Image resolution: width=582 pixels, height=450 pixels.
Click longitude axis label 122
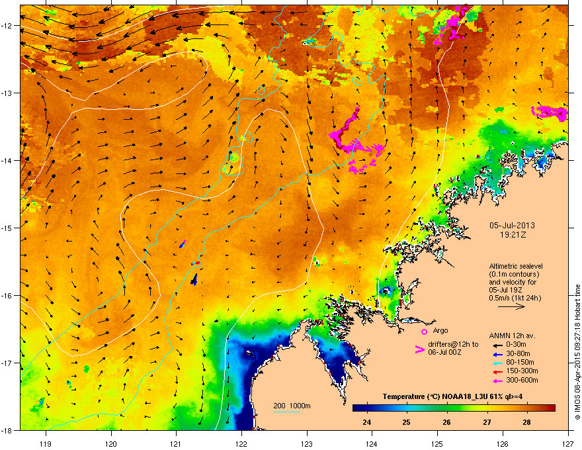pyautogui.click(x=241, y=443)
